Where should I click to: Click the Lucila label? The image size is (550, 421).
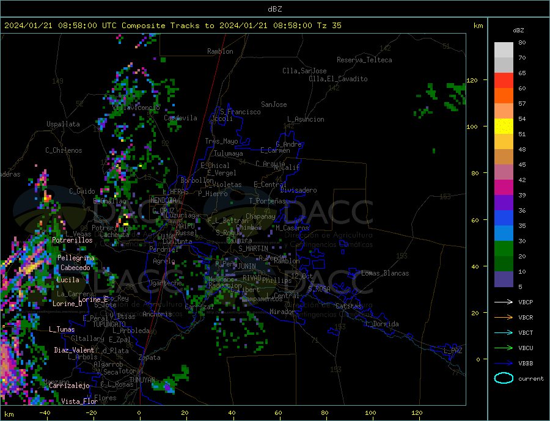click(68, 280)
